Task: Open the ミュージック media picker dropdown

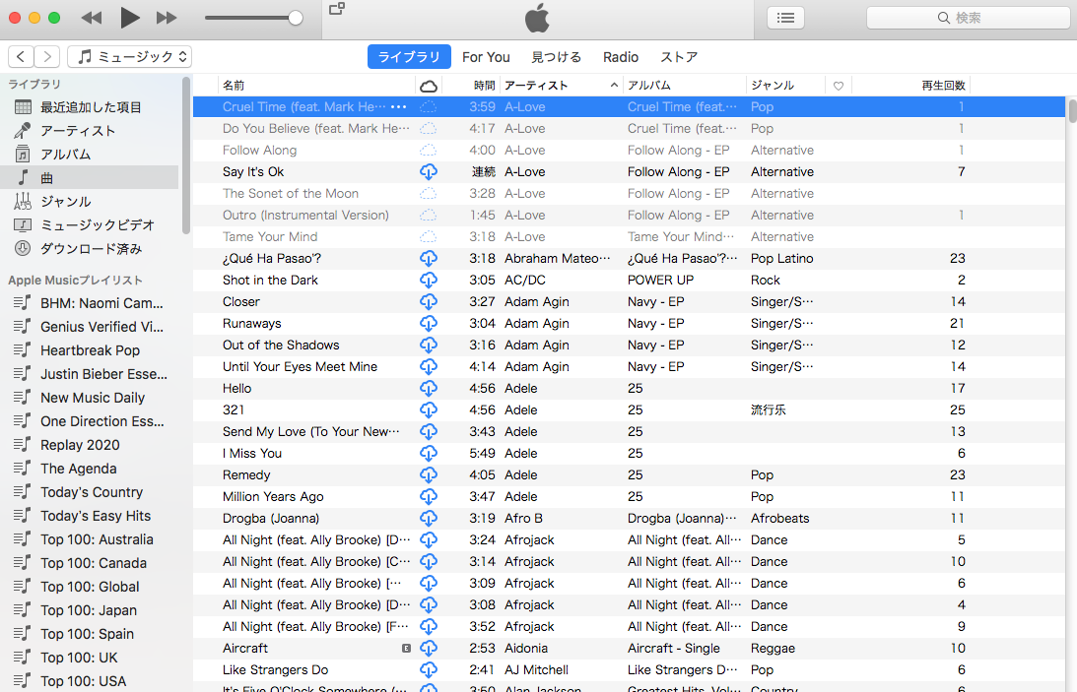Action: [129, 56]
